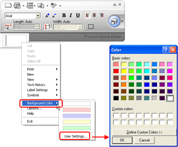Open the View submenu
178x147 pixels.
41,79
